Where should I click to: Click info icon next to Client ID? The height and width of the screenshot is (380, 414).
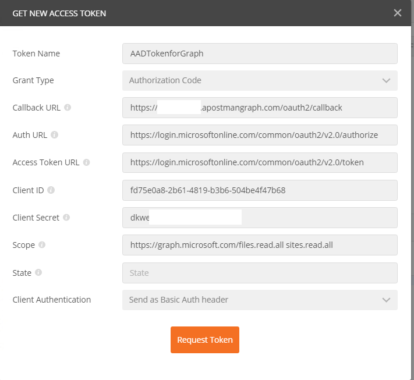[x=51, y=190]
